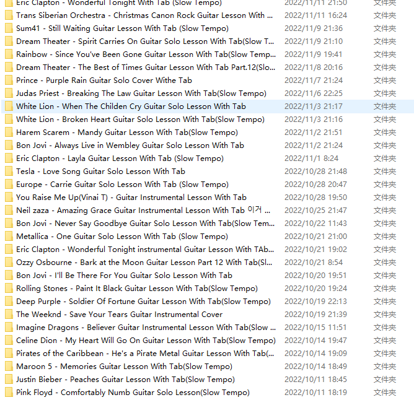Click folder icon for White Lion When The Childen Cry

click(9, 107)
